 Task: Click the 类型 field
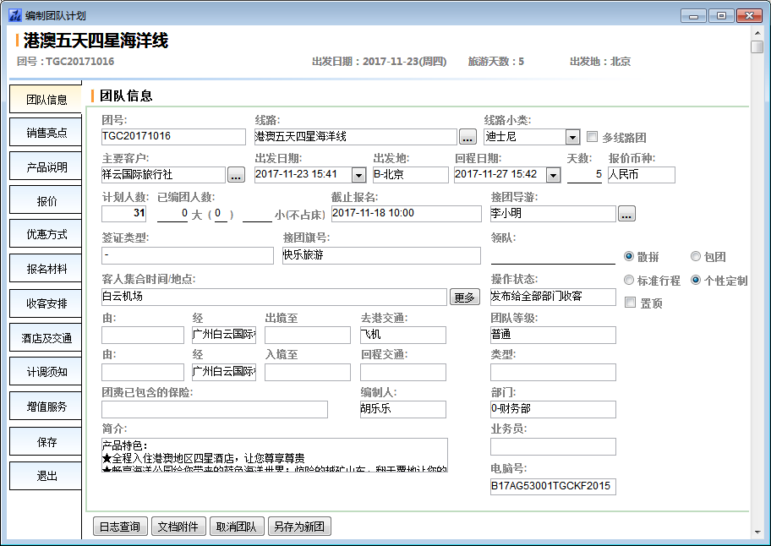[x=553, y=372]
